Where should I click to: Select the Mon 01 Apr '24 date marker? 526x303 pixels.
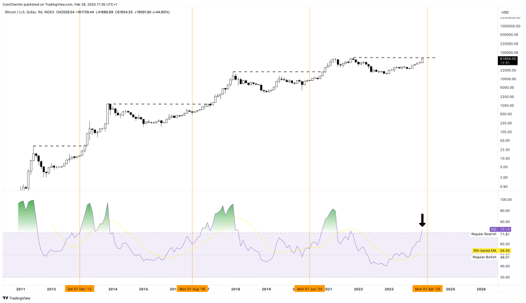(x=428, y=289)
